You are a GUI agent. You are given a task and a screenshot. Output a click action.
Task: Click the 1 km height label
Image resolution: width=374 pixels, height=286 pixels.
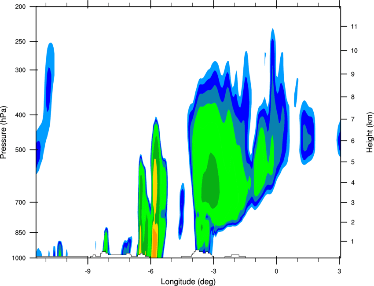tap(353, 242)
